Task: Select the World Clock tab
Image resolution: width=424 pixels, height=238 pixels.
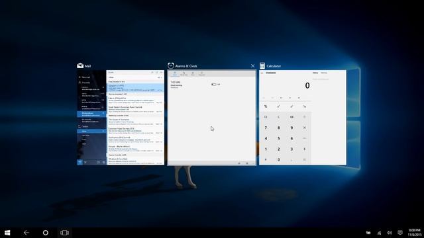Action: pyautogui.click(x=184, y=73)
